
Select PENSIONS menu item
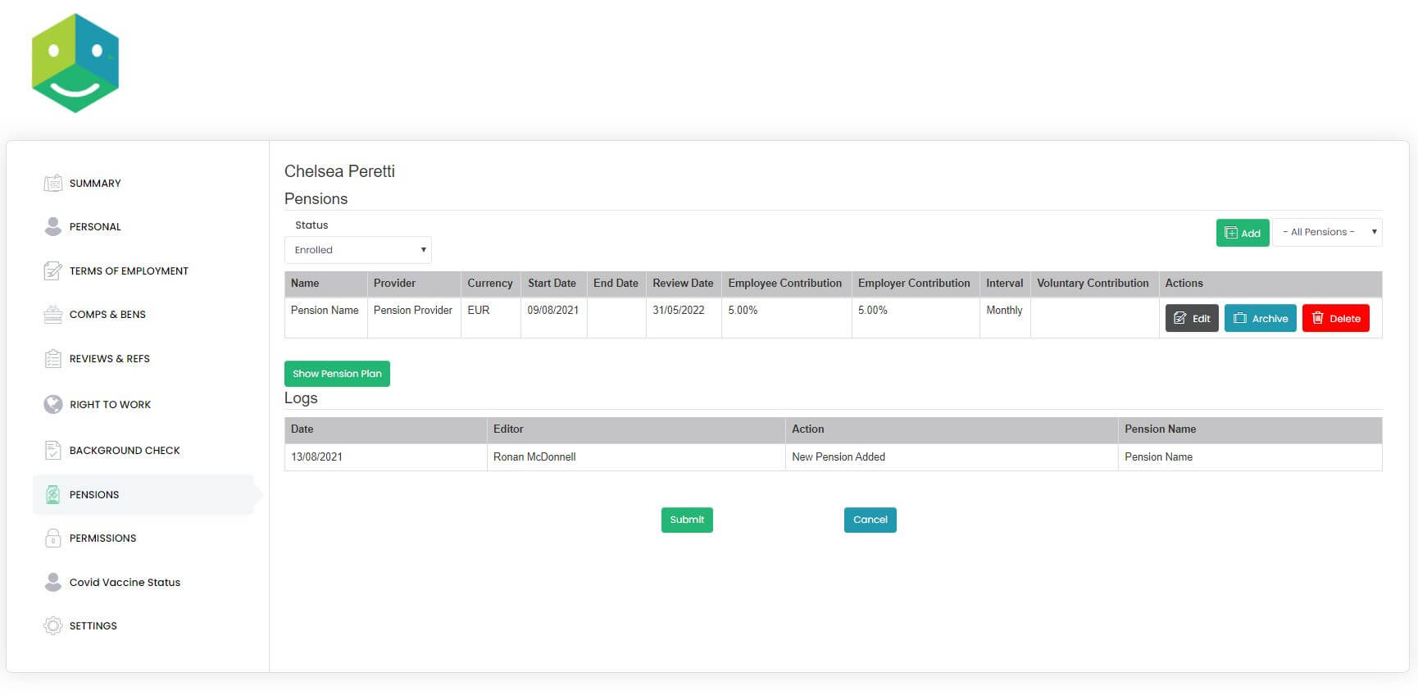click(143, 494)
